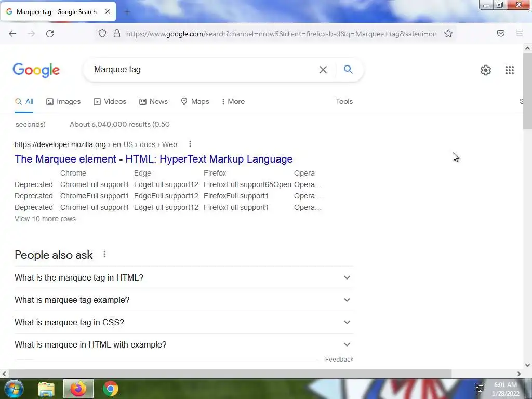This screenshot has width=532, height=399.
Task: Bookmark this page with the star
Action: coord(448,33)
